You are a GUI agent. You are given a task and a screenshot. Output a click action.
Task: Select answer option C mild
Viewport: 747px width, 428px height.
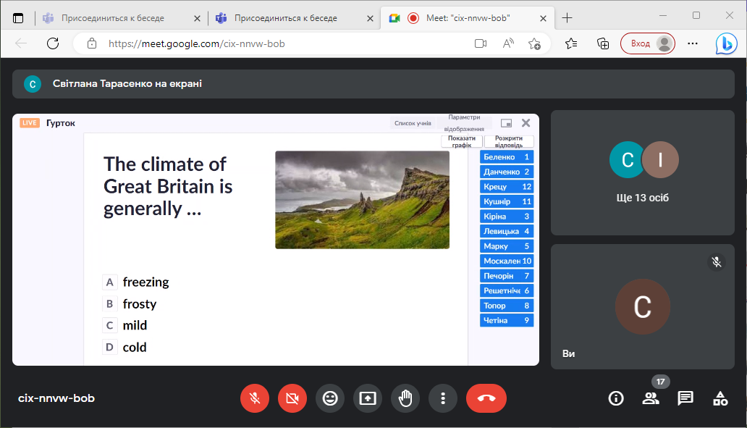135,325
